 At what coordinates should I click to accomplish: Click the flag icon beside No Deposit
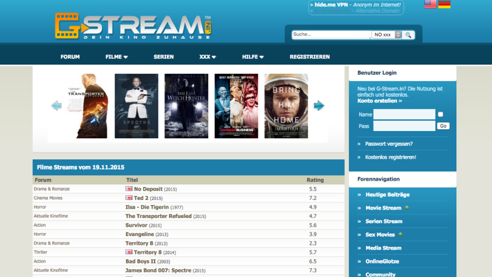(x=128, y=189)
